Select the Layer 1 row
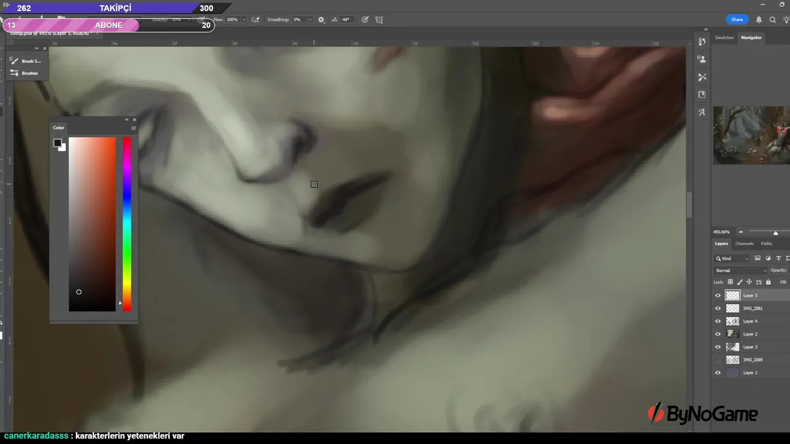Image resolution: width=790 pixels, height=444 pixels. [750, 372]
